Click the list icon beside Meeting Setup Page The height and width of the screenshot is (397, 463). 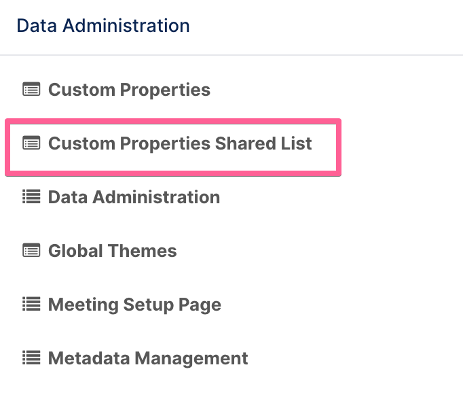tap(31, 304)
